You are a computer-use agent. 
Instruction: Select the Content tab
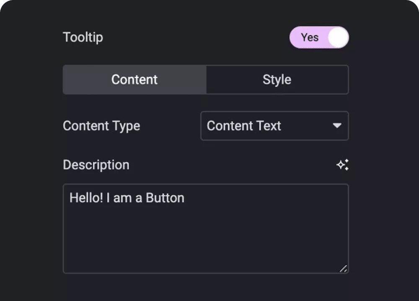click(x=134, y=79)
